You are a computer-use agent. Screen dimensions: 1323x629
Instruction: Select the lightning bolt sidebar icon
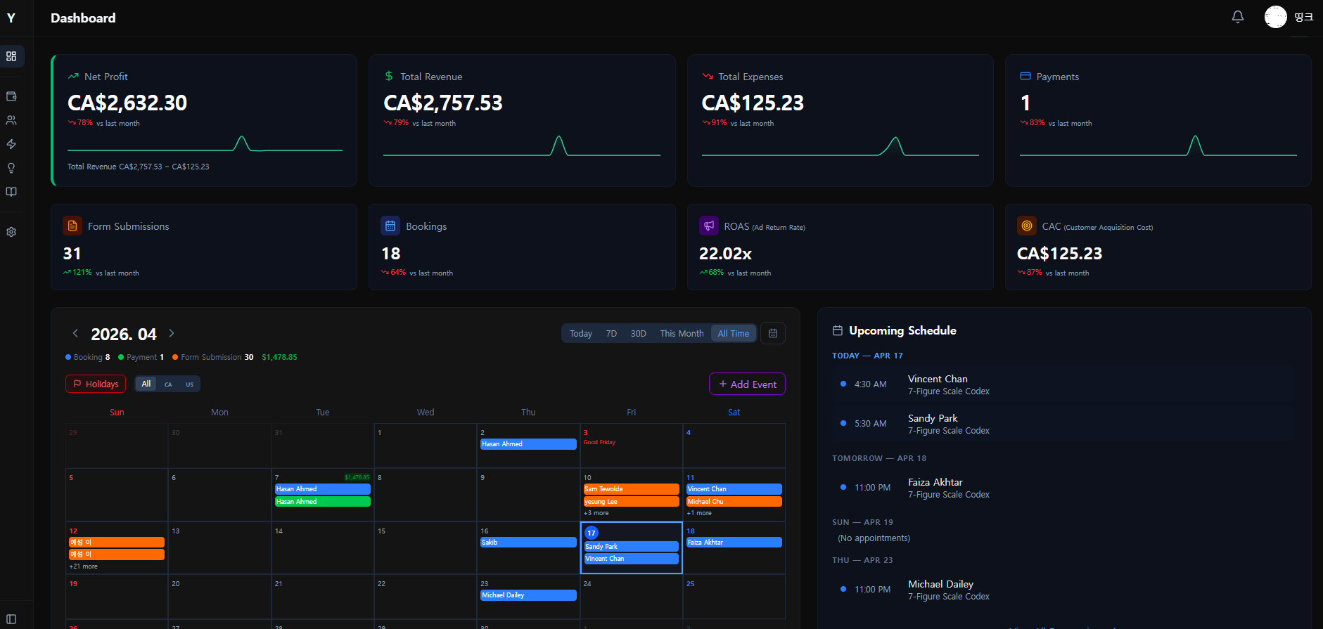[x=11, y=144]
